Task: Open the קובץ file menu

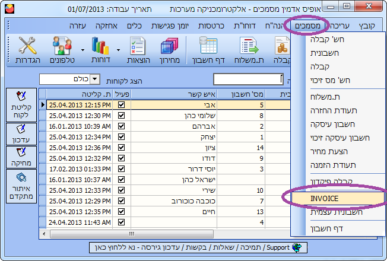Action: pyautogui.click(x=367, y=26)
